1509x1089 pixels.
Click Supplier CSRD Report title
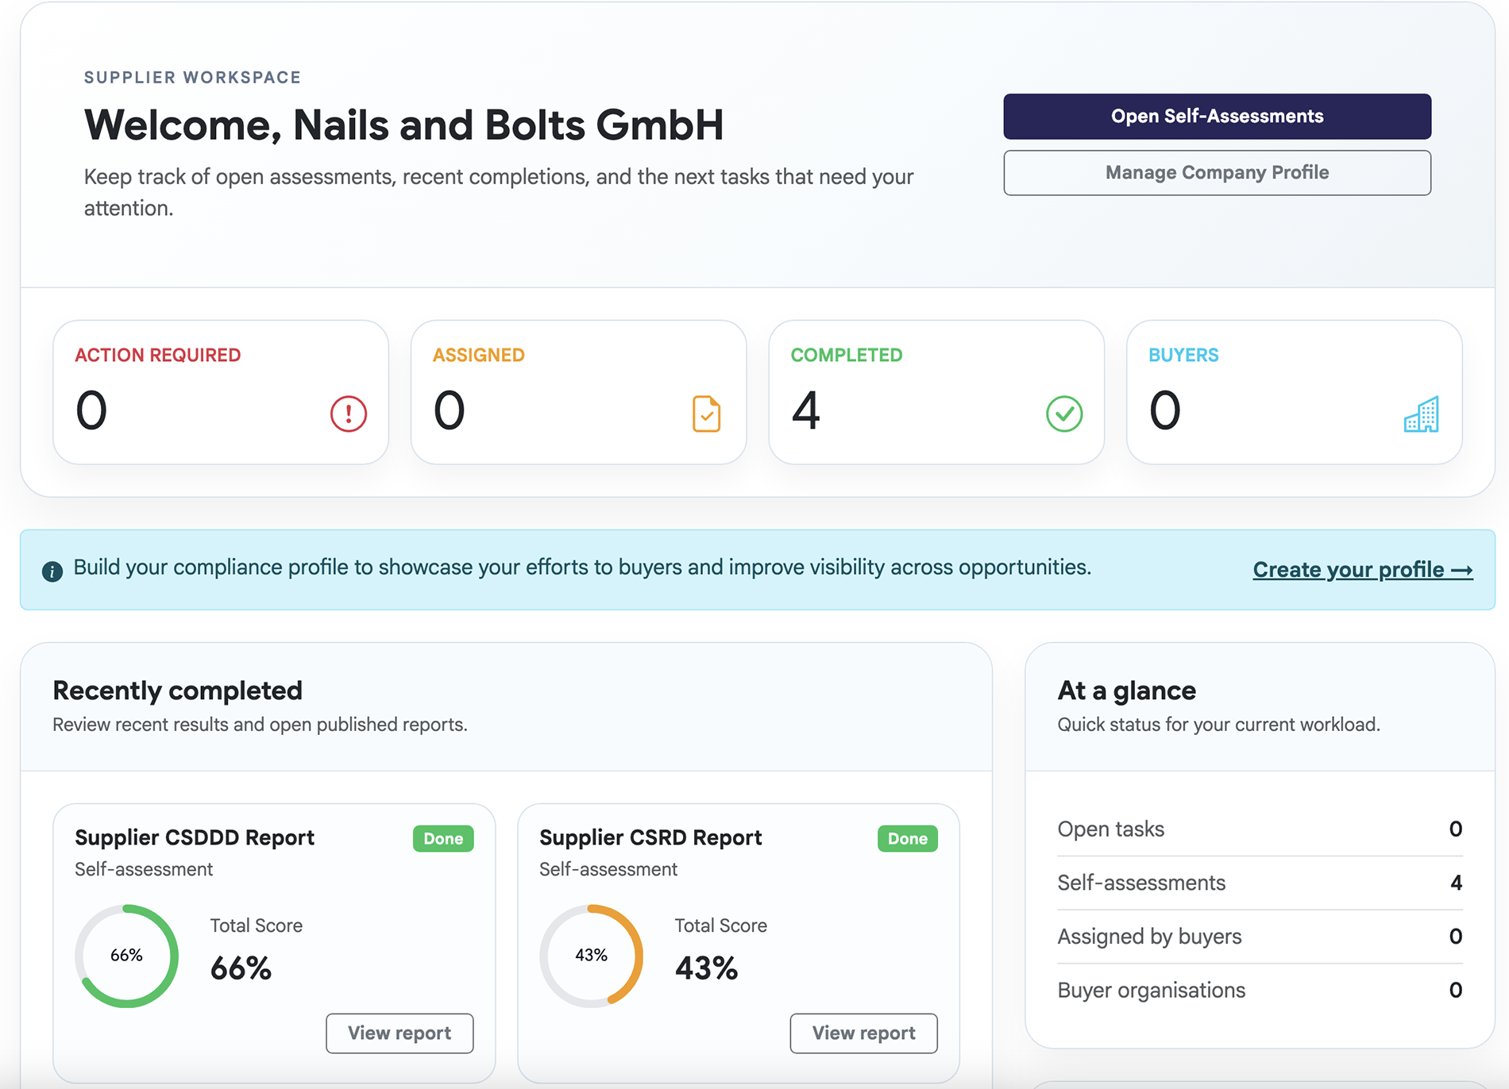pos(650,837)
